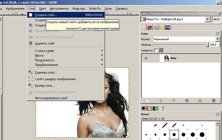
Task: Click brushes list scrollbar up arrow
Action: tap(218, 124)
